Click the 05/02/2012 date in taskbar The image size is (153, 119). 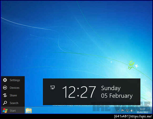(142, 112)
